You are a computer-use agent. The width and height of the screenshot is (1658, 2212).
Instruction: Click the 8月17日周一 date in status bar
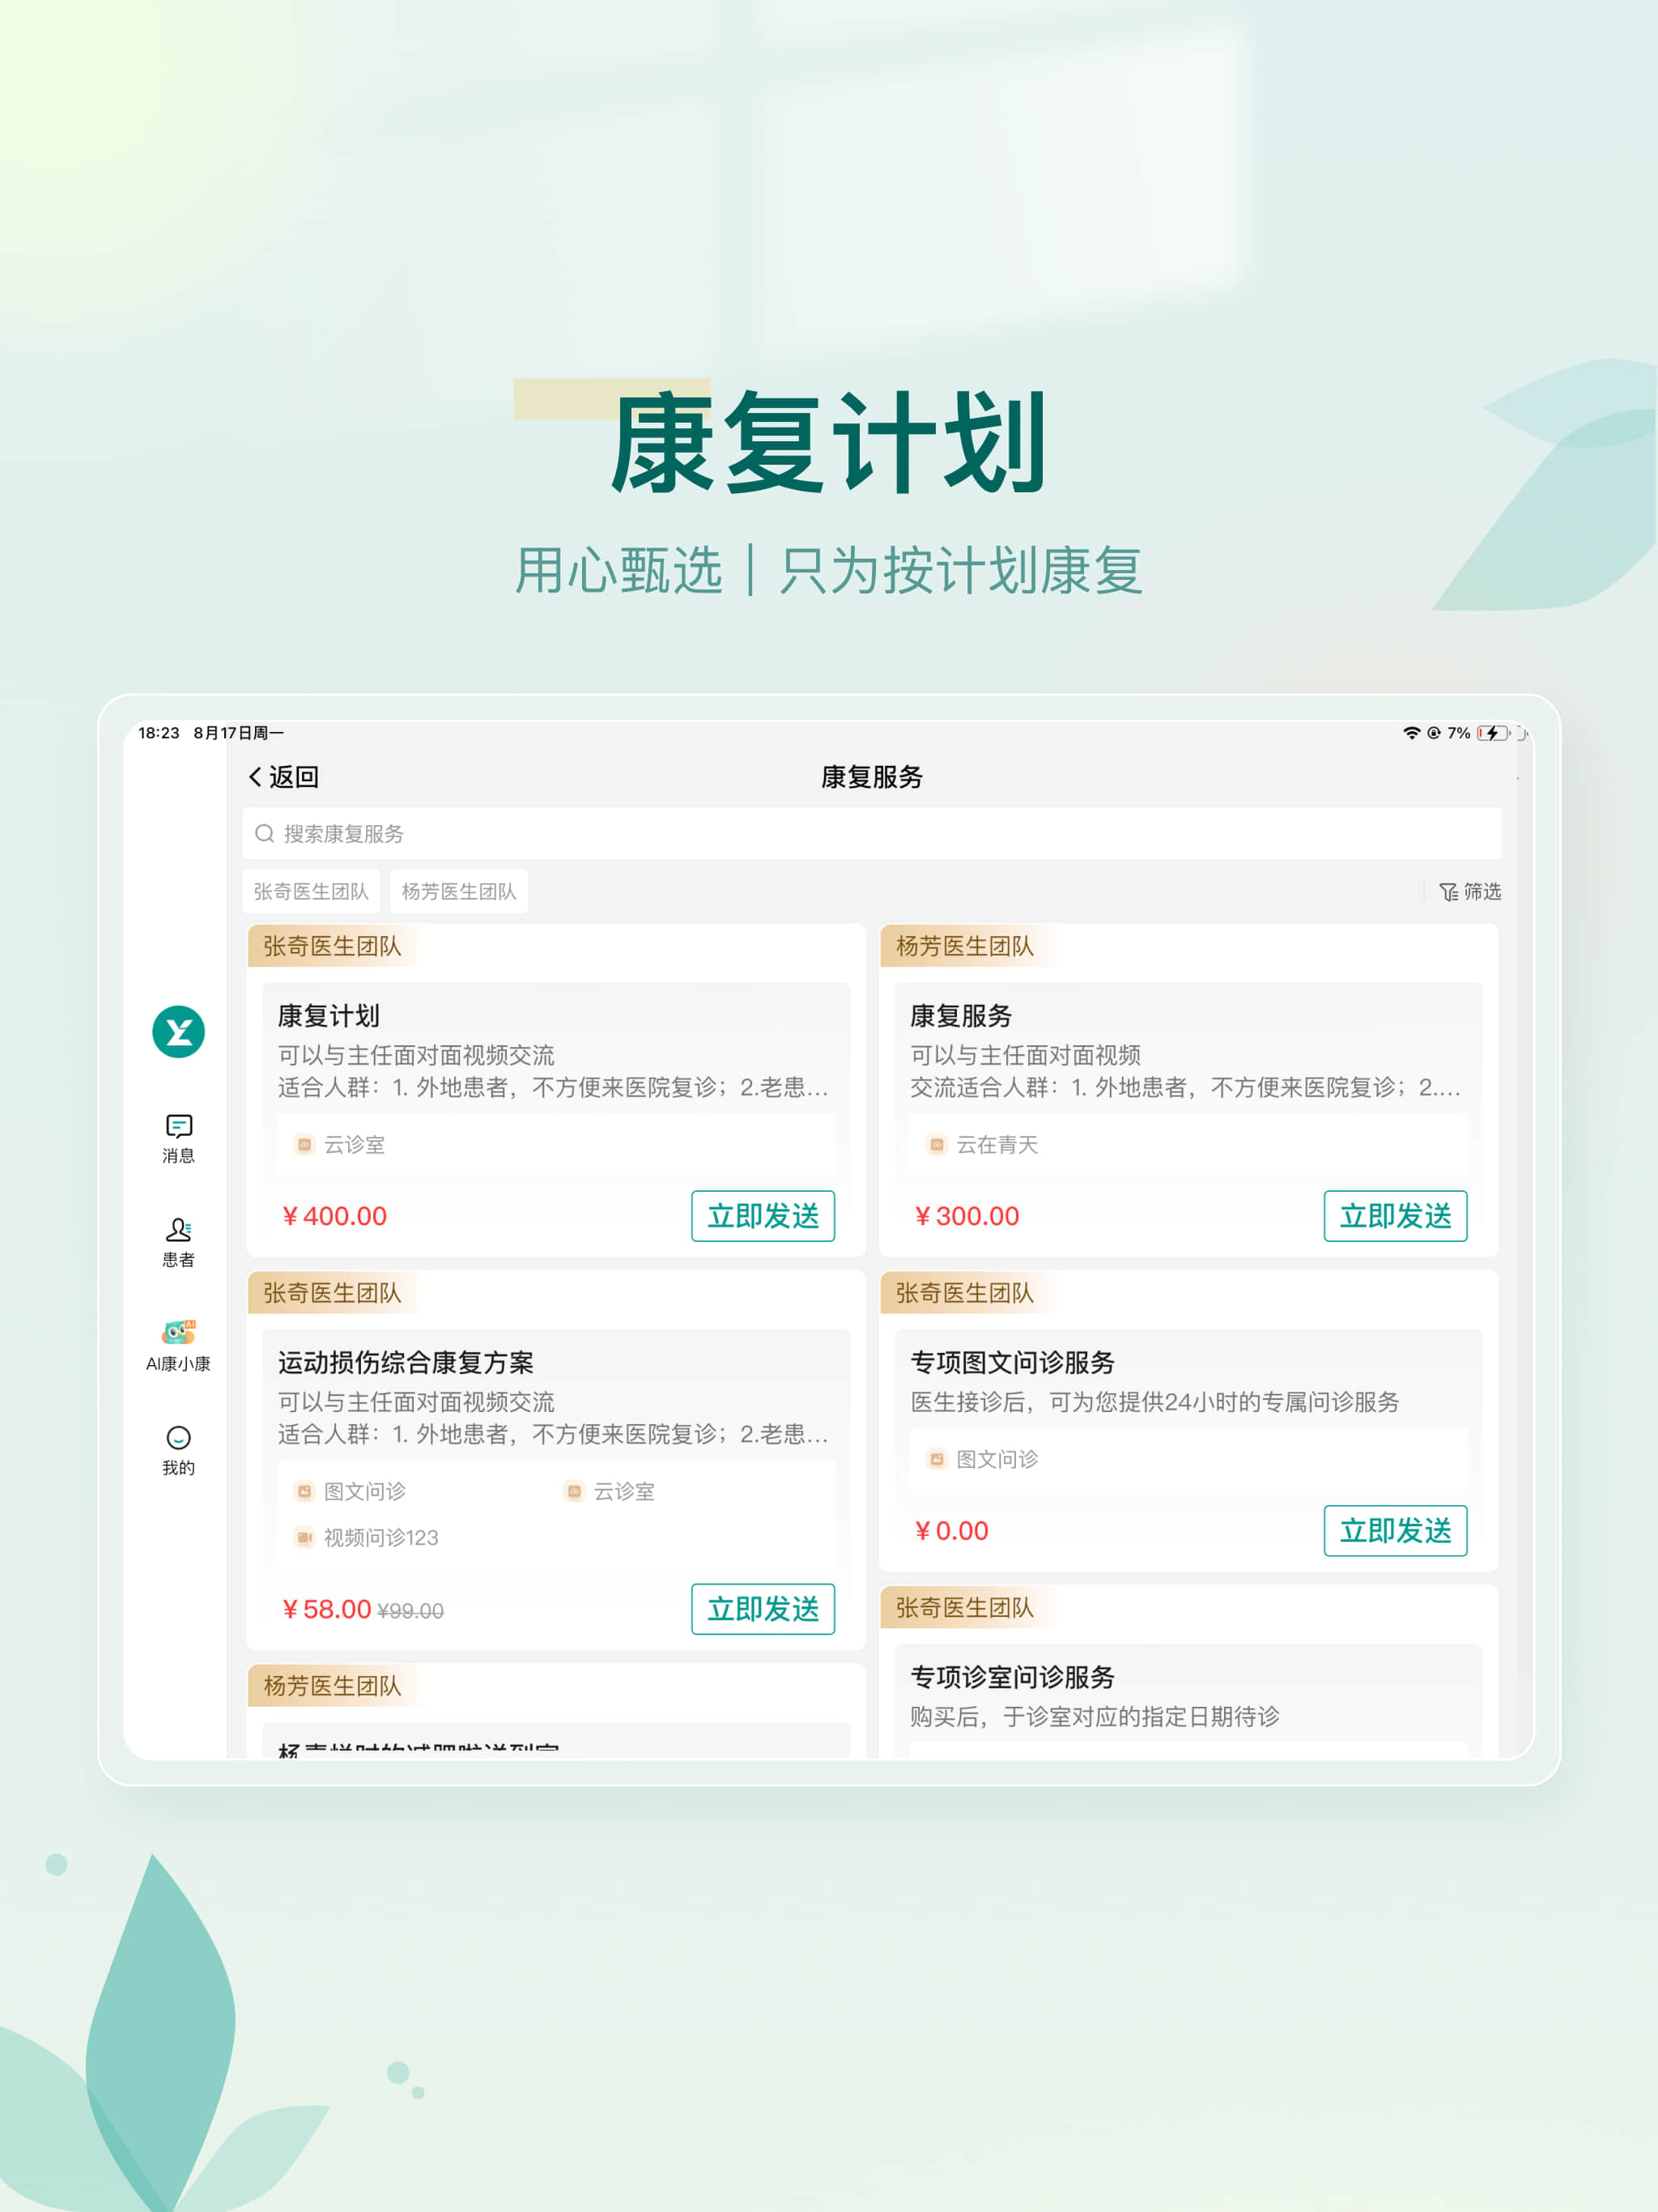(238, 733)
